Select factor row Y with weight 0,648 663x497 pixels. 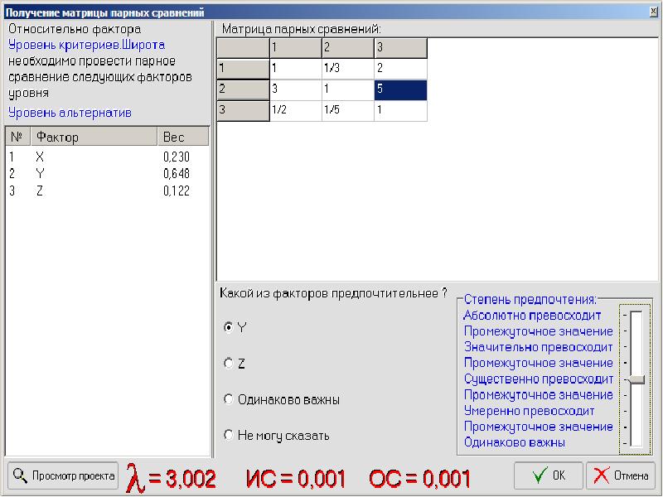[x=108, y=174]
